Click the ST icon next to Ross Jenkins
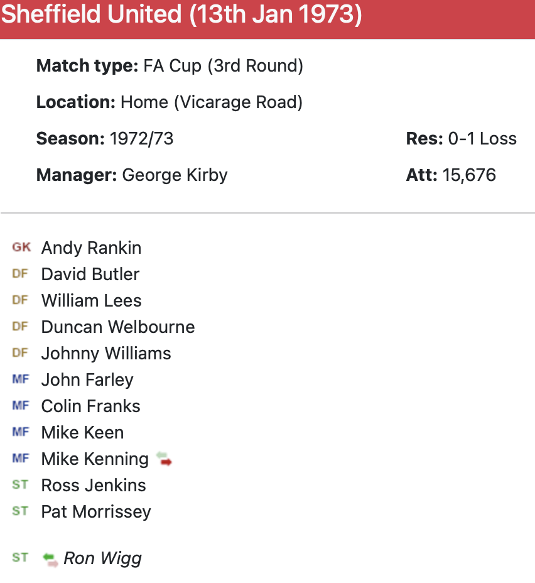 [x=20, y=485]
